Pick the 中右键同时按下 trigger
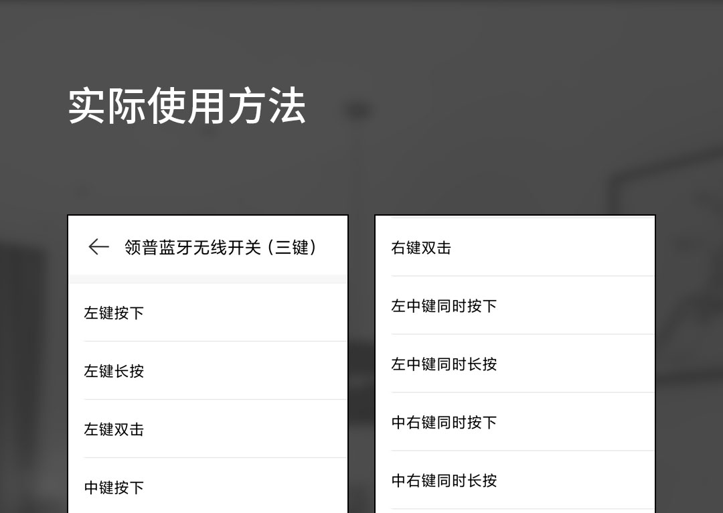723x513 pixels. coord(444,423)
